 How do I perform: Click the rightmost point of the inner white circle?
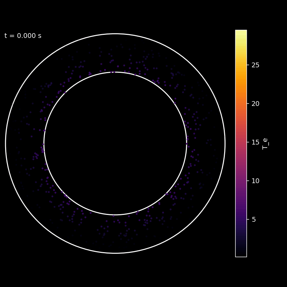[x=187, y=143]
